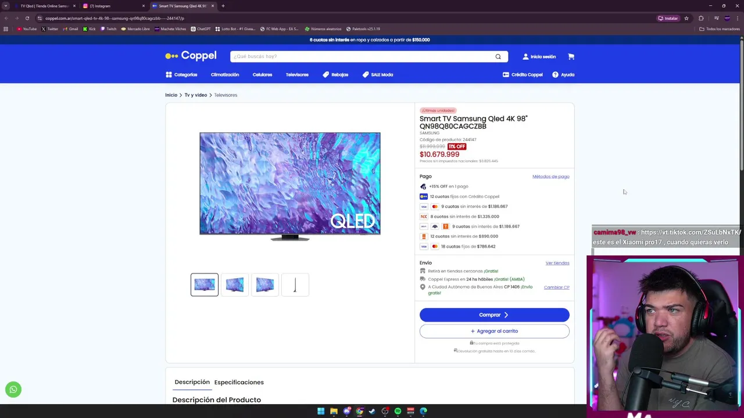Click the Comprar button

(495, 315)
